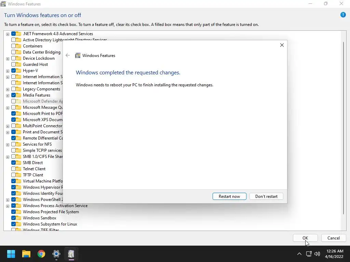Click the Windows Subsystem for Linux folder icon
The width and height of the screenshot is (350, 262).
[x=18, y=224]
